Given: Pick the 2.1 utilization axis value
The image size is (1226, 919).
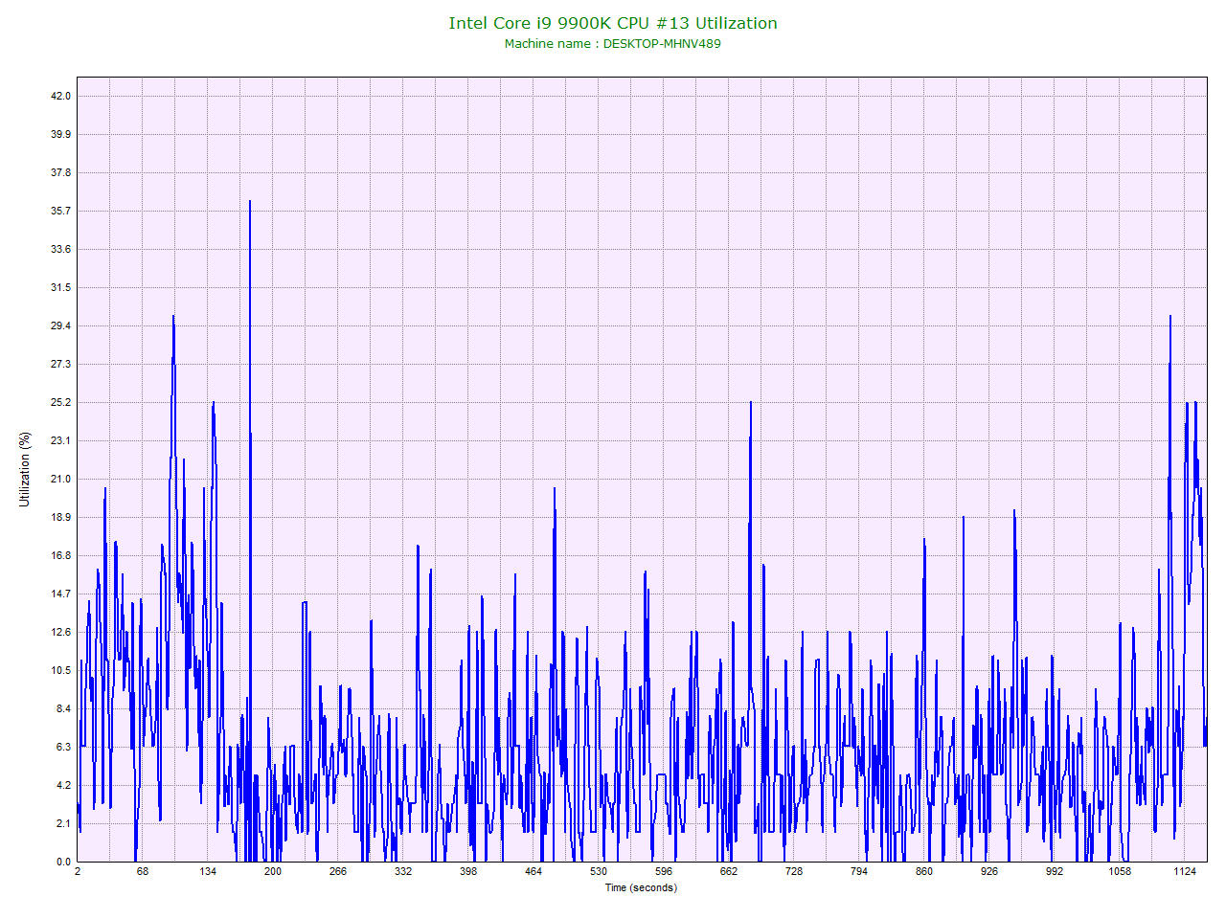Looking at the screenshot, I should pyautogui.click(x=64, y=823).
